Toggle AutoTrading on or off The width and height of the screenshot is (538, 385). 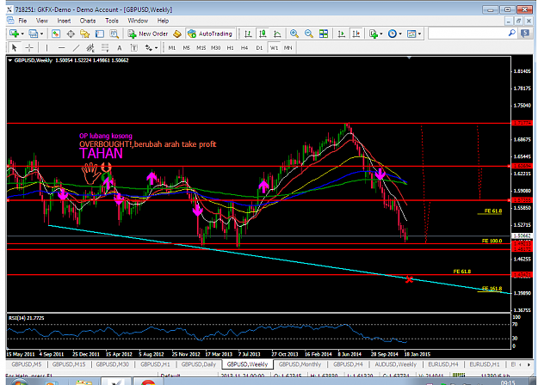click(210, 34)
